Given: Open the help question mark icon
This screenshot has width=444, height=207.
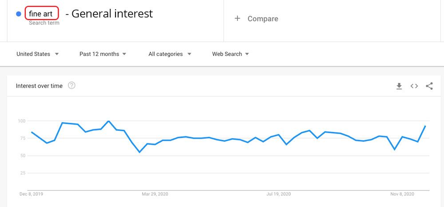Looking at the screenshot, I should [71, 86].
